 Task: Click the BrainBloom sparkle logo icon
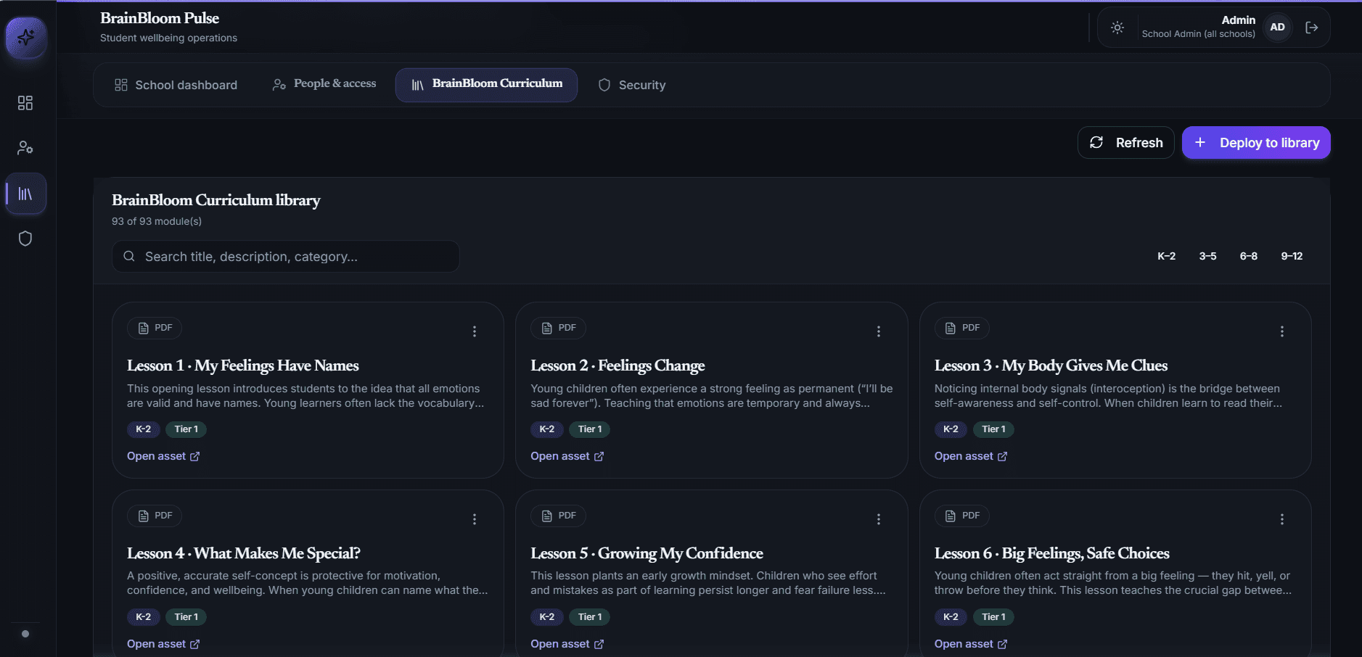point(26,37)
